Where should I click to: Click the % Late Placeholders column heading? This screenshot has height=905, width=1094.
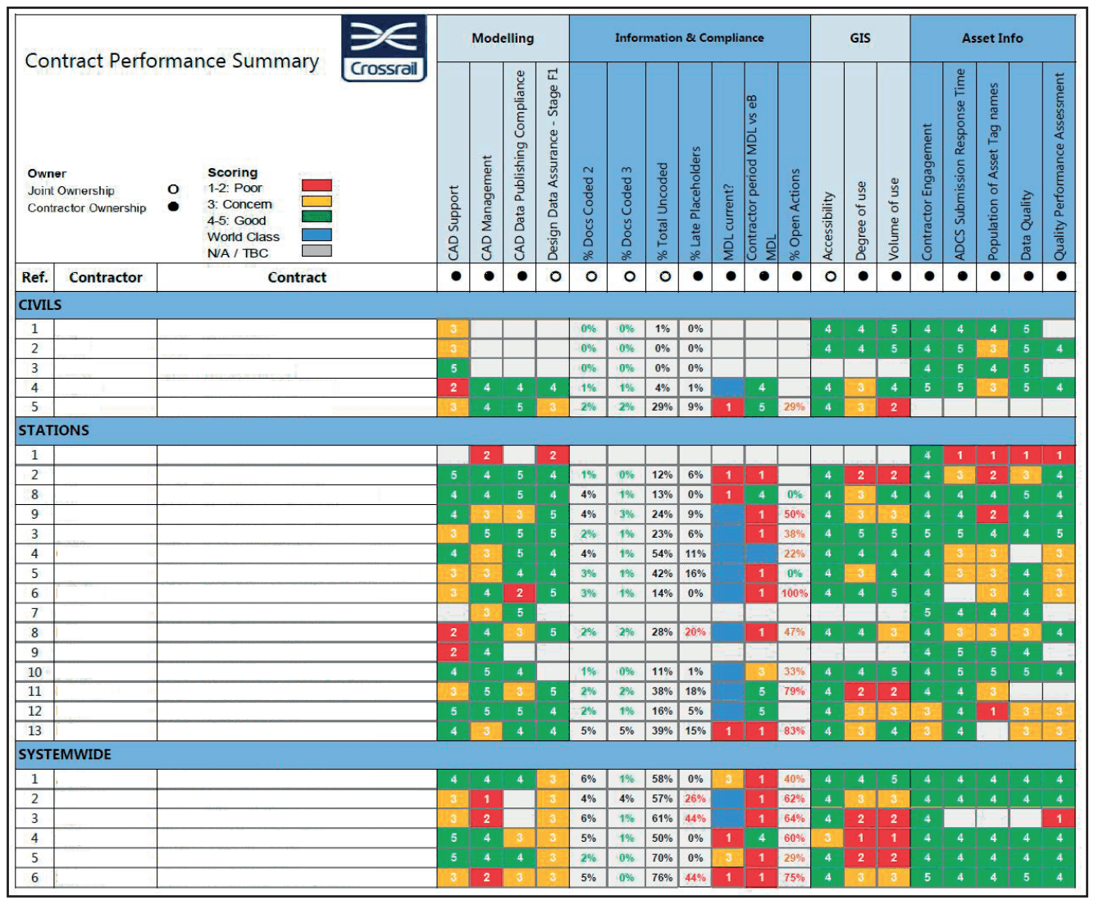(695, 203)
